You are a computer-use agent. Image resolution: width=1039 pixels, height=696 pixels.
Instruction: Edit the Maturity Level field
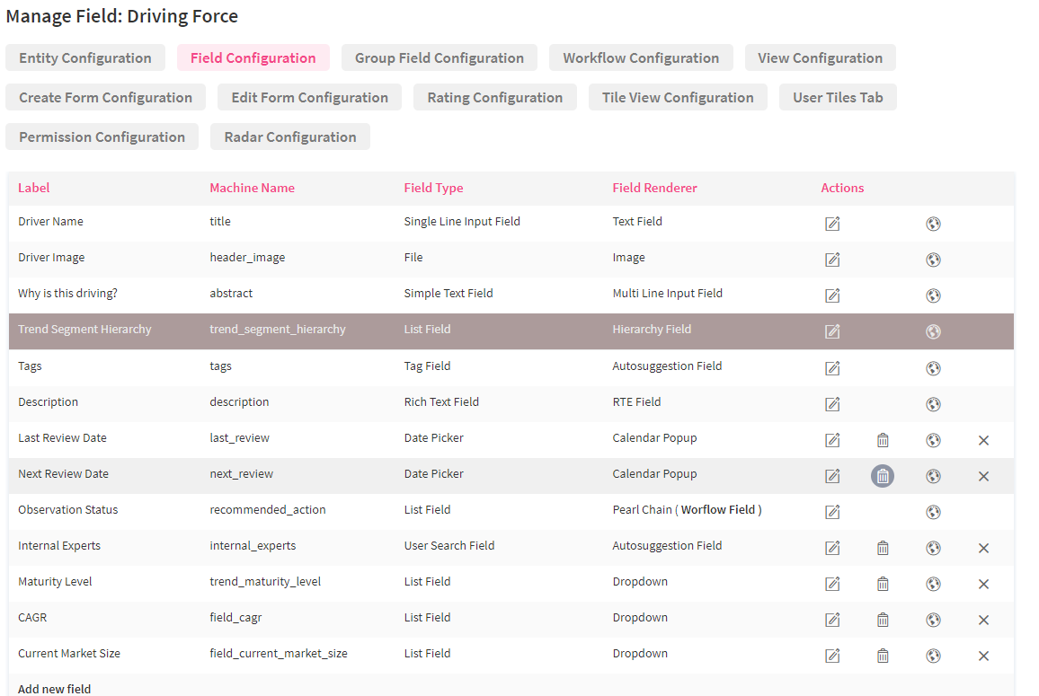tap(832, 584)
